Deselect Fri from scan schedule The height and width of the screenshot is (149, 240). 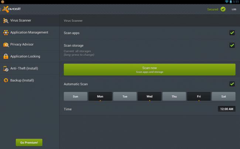click(199, 96)
